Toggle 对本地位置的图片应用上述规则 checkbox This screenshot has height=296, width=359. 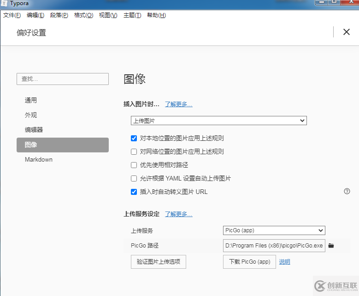134,138
